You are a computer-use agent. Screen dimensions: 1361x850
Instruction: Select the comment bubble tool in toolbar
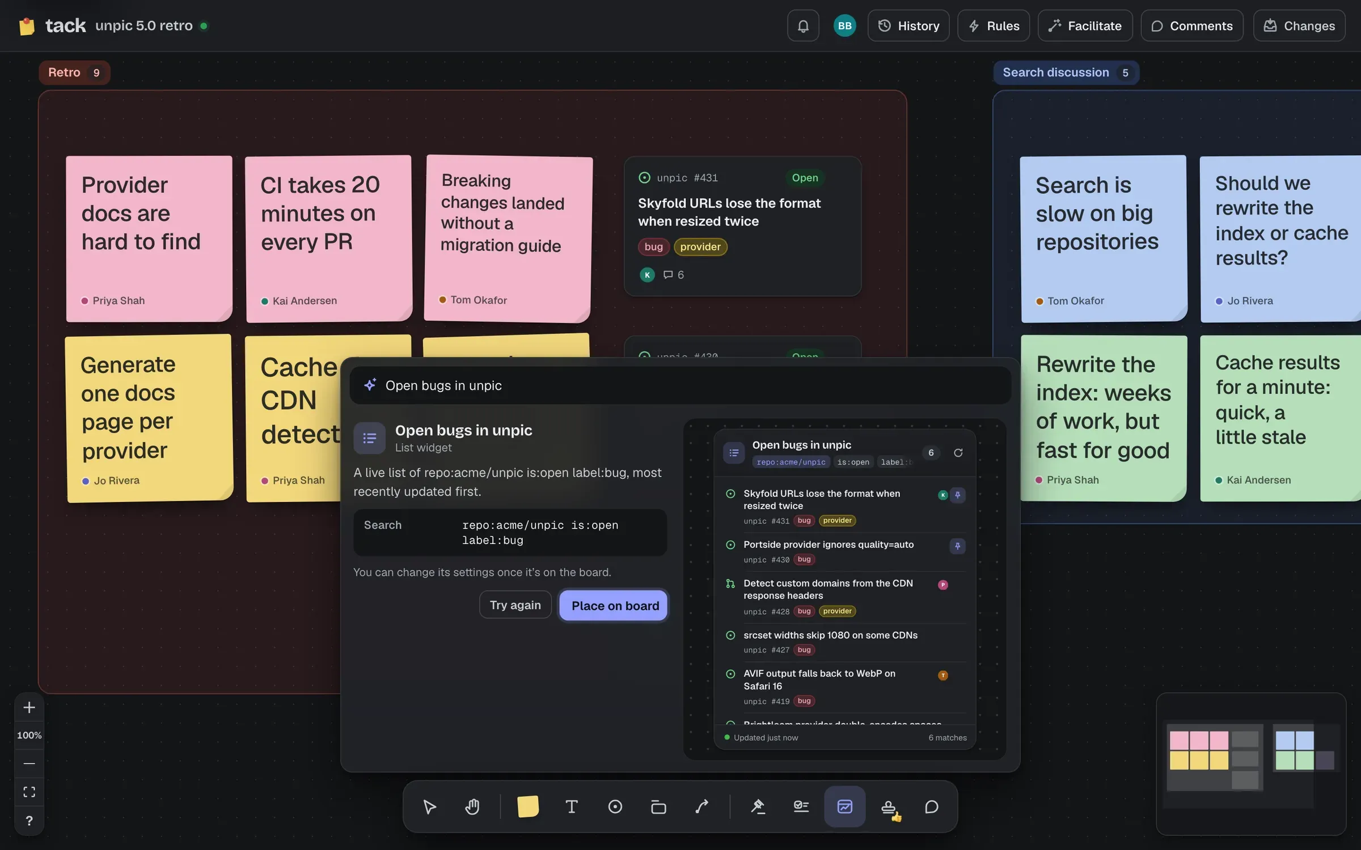[932, 806]
